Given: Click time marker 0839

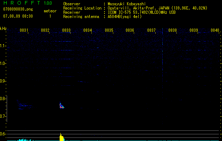Looking at the screenshot, I should click(194, 30).
